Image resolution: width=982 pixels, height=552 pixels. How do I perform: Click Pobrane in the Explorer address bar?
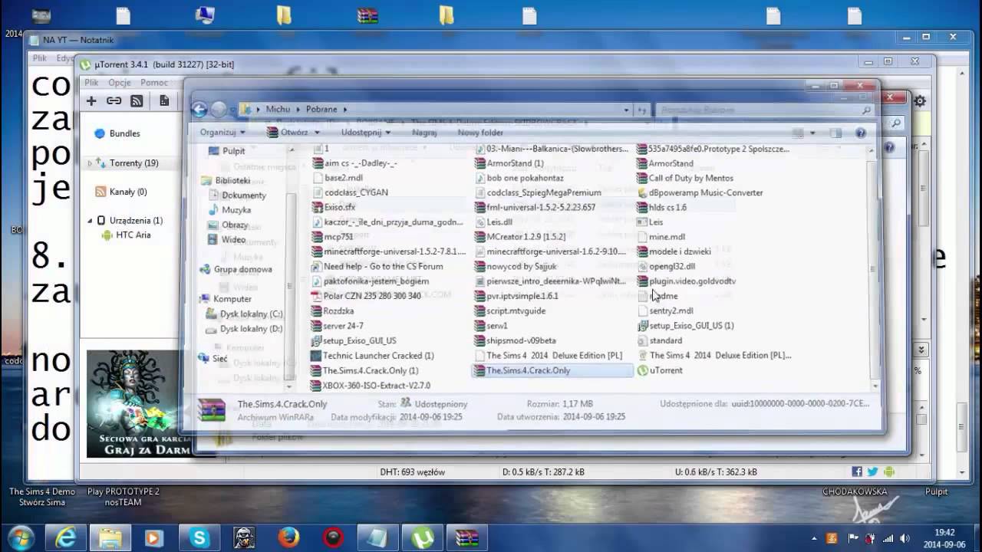tap(321, 110)
